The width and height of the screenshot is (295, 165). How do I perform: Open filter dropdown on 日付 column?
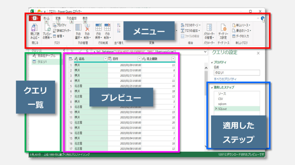click(x=139, y=59)
